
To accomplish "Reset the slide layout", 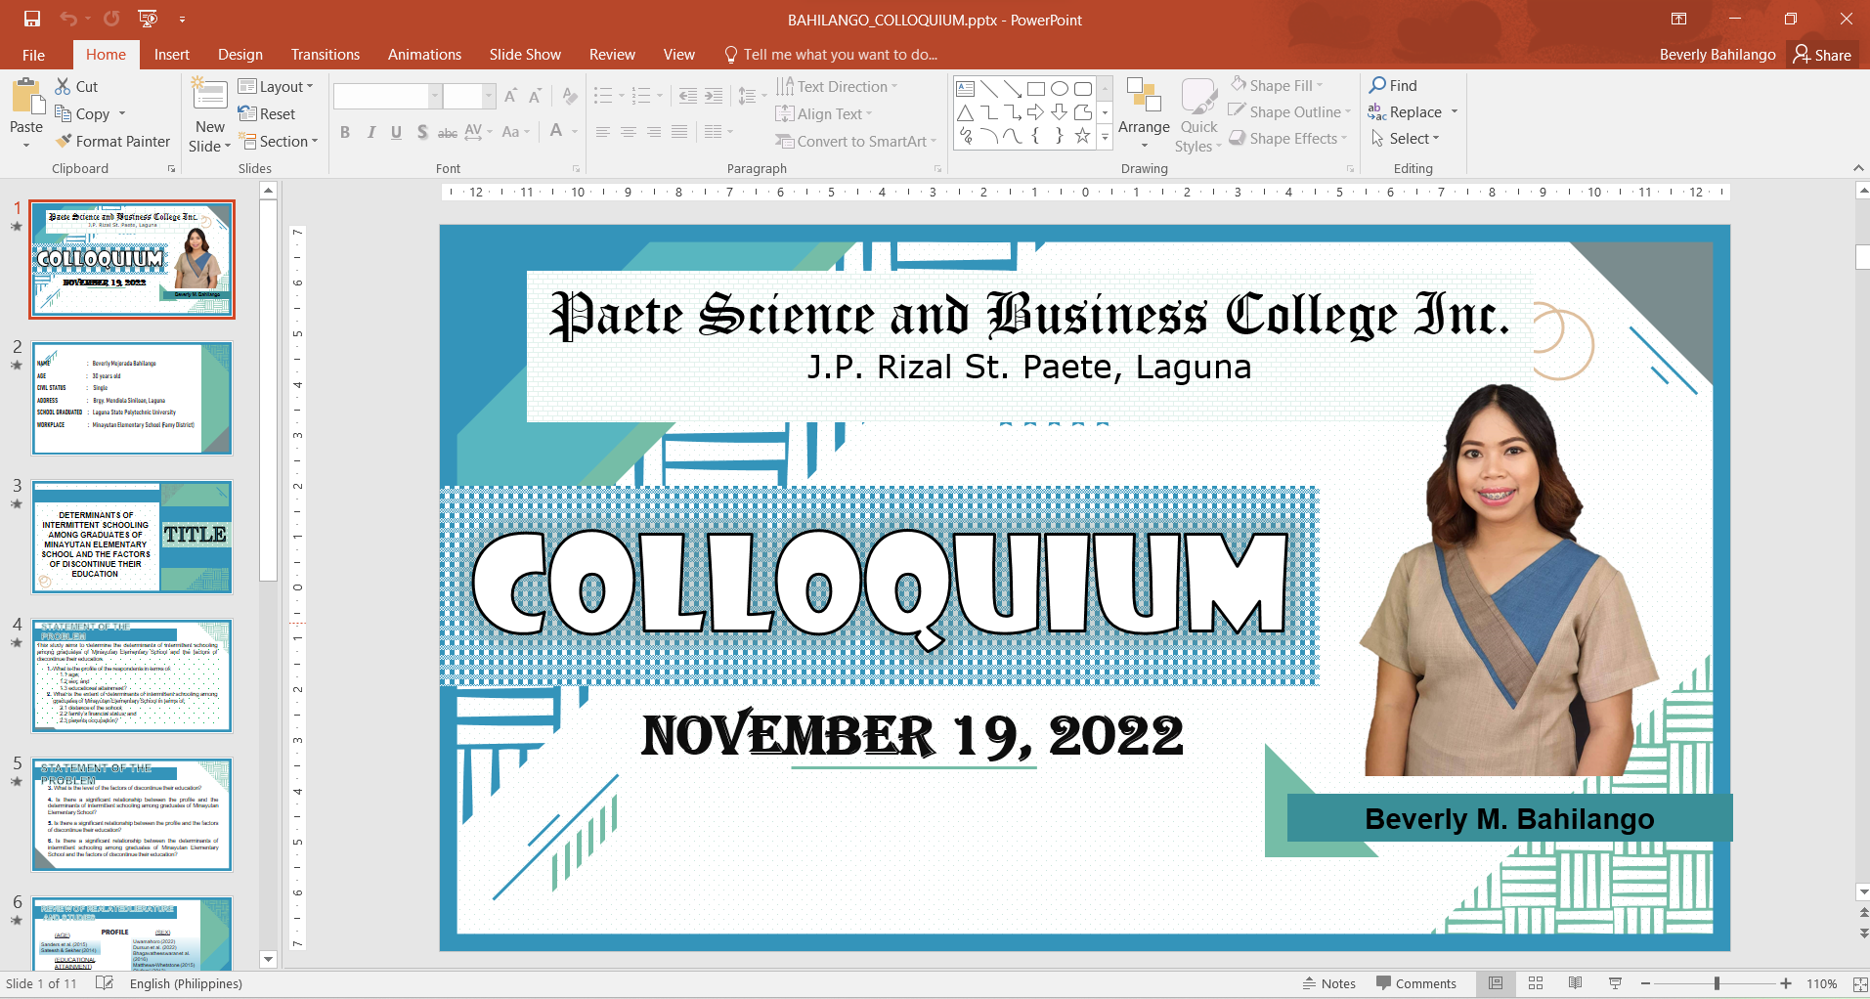I will pos(266,113).
